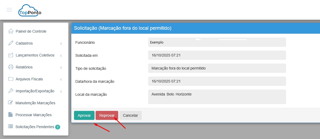
Task: Expand the Relatórios chevron arrow
Action: coord(61,67)
